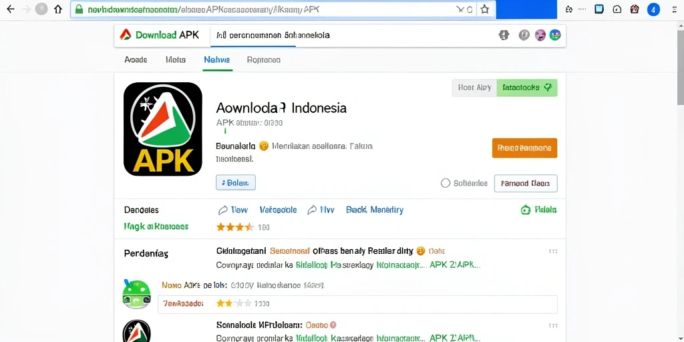Click the green Android robot icon
The height and width of the screenshot is (342, 684).
pyautogui.click(x=136, y=293)
